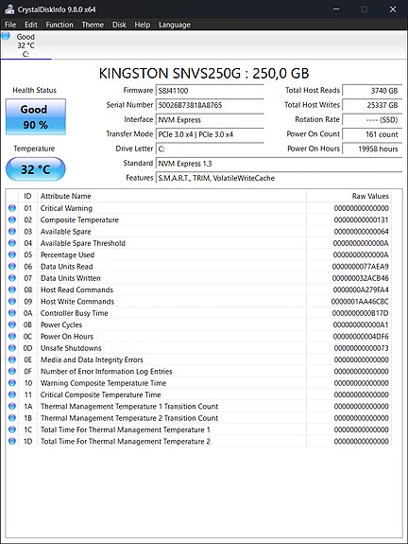The height and width of the screenshot is (544, 408).
Task: Open the Theme menu
Action: [x=93, y=25]
